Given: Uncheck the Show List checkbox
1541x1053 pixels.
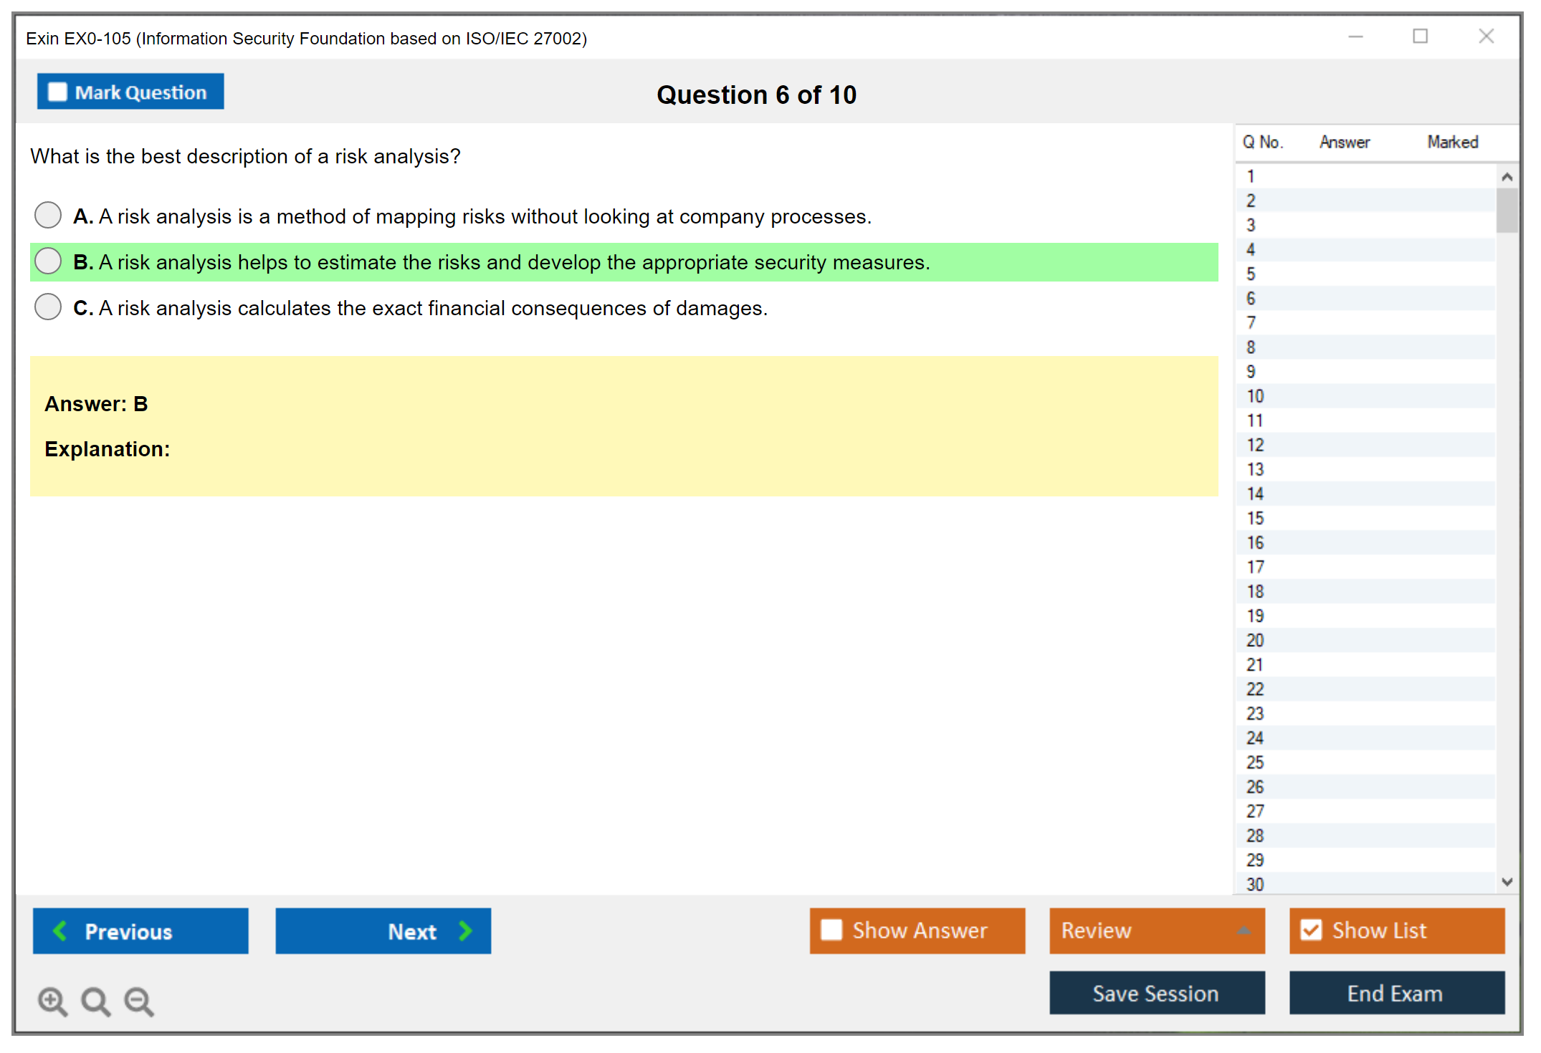Looking at the screenshot, I should coord(1311,930).
